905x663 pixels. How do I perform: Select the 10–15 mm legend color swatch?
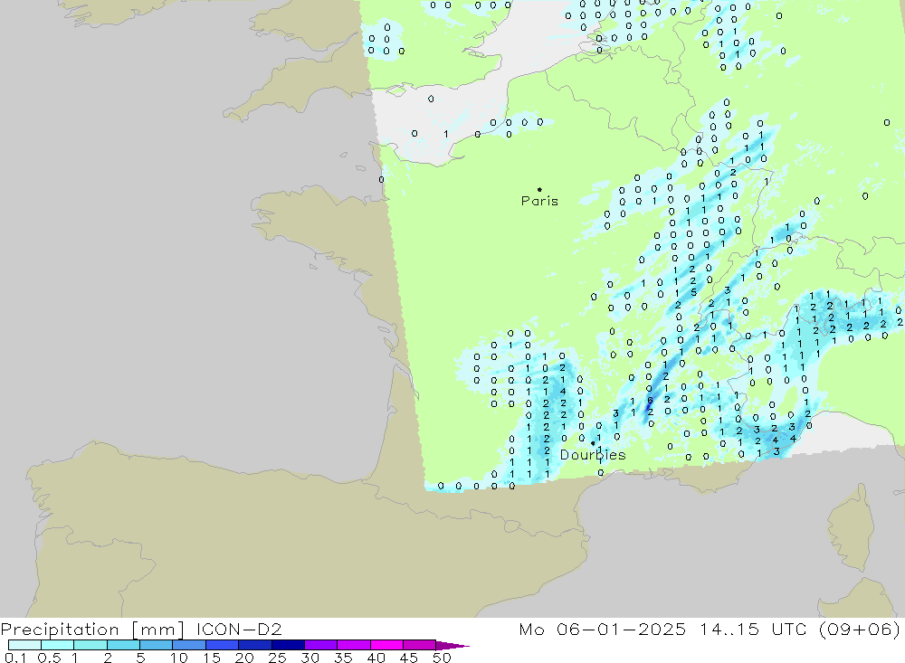[189, 645]
